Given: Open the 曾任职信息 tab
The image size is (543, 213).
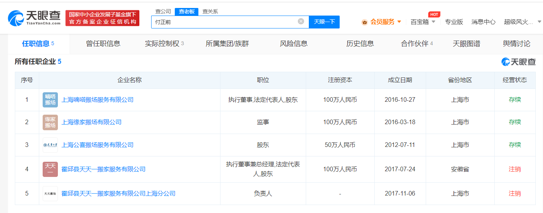Looking at the screenshot, I should point(103,44).
